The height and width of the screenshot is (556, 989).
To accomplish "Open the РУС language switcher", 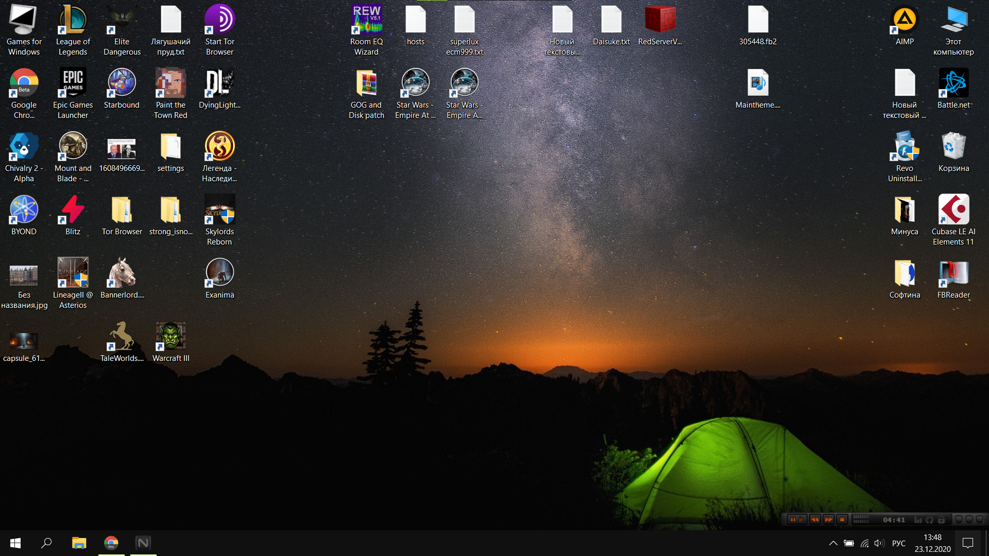I will (898, 543).
